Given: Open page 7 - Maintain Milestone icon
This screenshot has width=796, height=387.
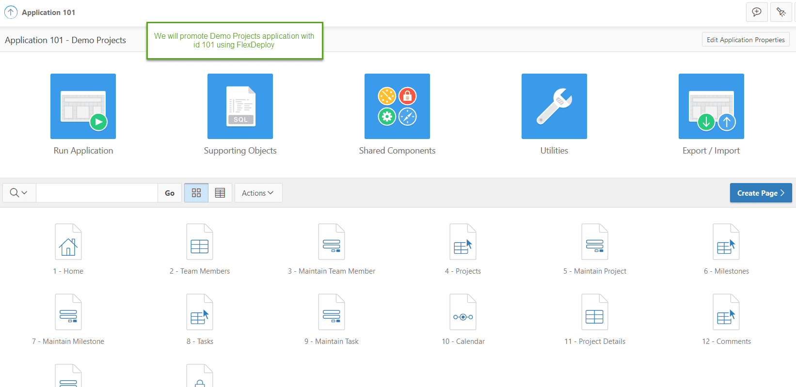Looking at the screenshot, I should pos(68,312).
